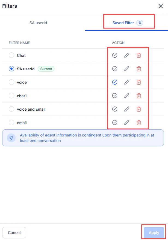
Task: Edit the SA userId saved filter
Action: pos(126,69)
